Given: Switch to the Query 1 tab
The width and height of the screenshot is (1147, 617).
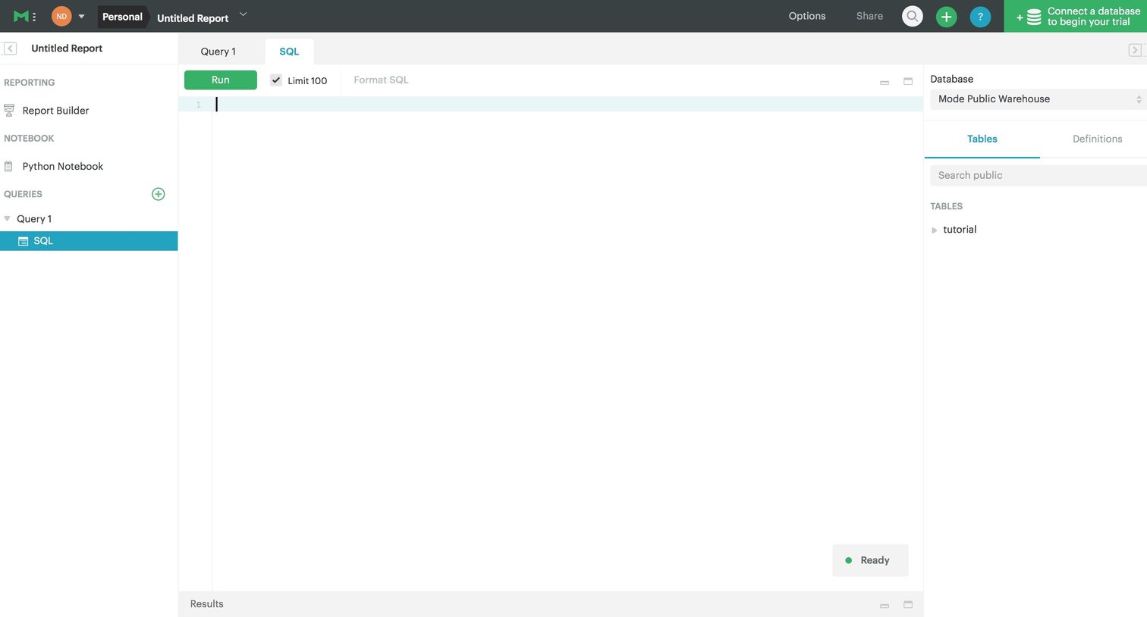Looking at the screenshot, I should click(x=218, y=52).
